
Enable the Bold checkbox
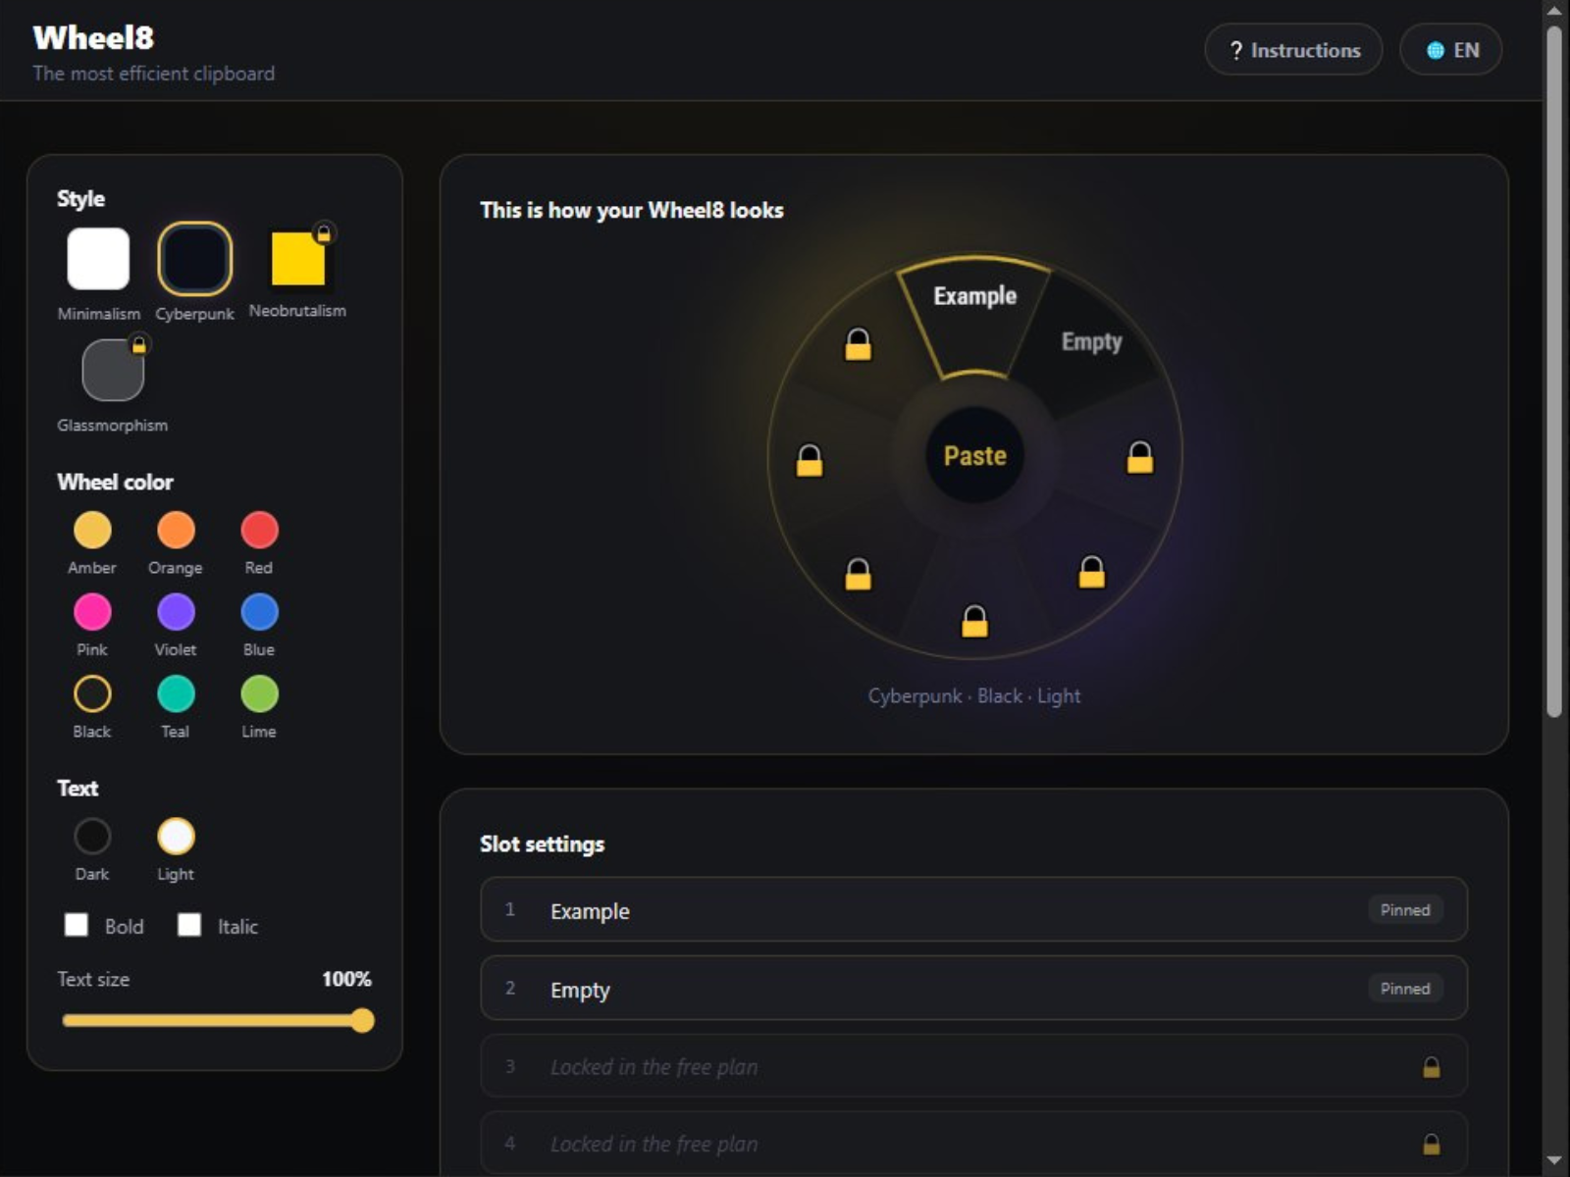[x=76, y=925]
